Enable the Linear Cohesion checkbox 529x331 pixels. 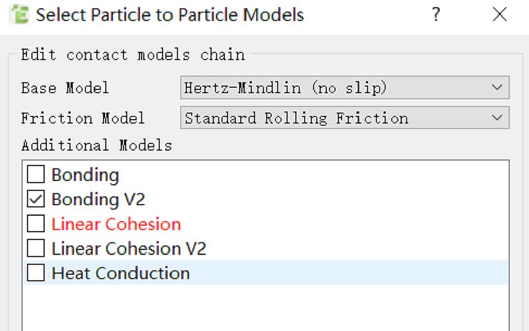pos(36,223)
